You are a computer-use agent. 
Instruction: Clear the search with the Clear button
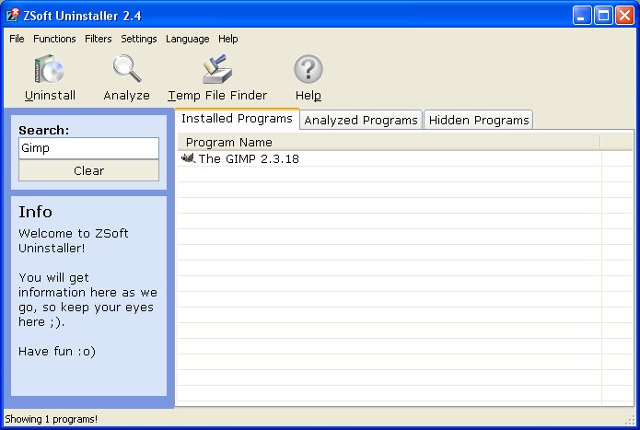(x=88, y=170)
